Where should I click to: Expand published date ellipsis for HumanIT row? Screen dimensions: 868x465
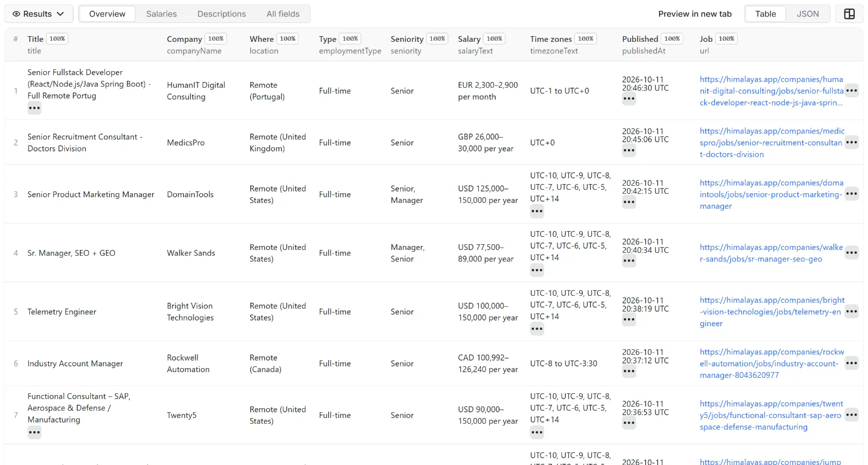click(629, 99)
